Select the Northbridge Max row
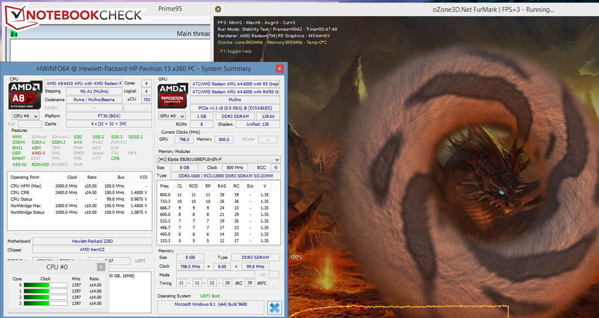 pos(79,205)
